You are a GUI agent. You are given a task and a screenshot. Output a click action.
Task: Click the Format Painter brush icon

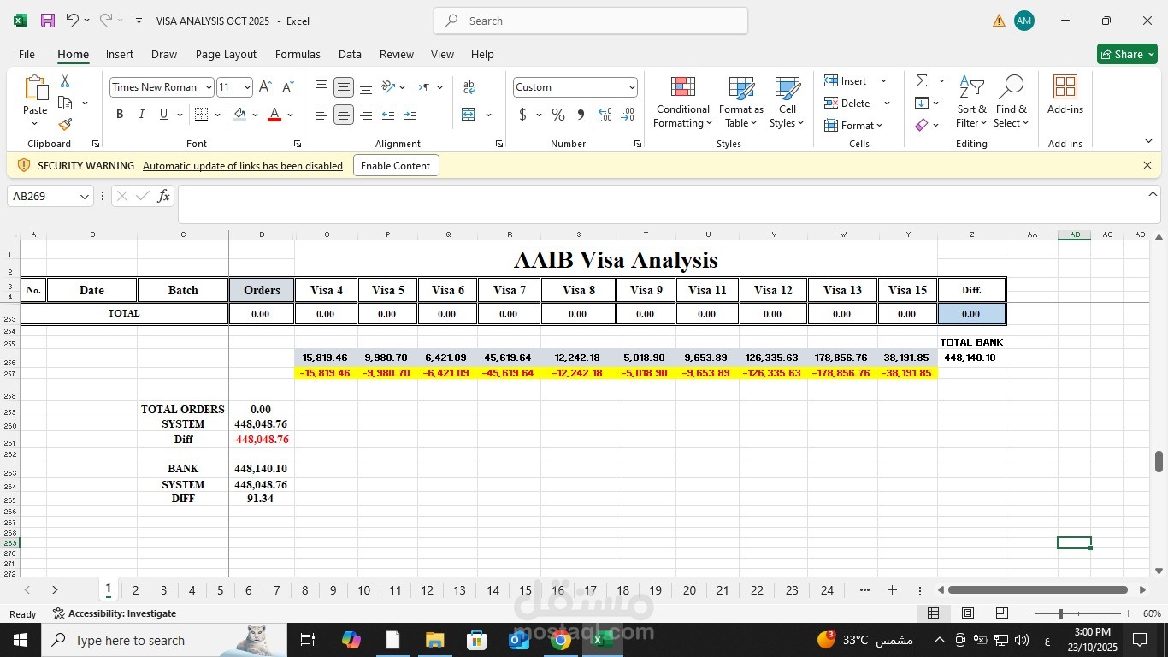point(65,125)
